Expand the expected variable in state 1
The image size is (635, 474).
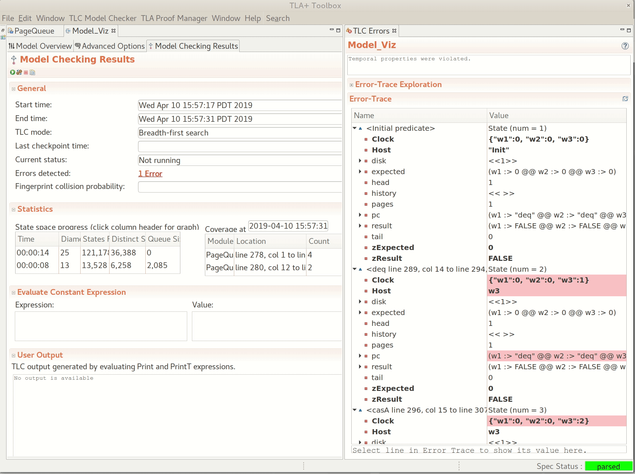click(x=360, y=172)
